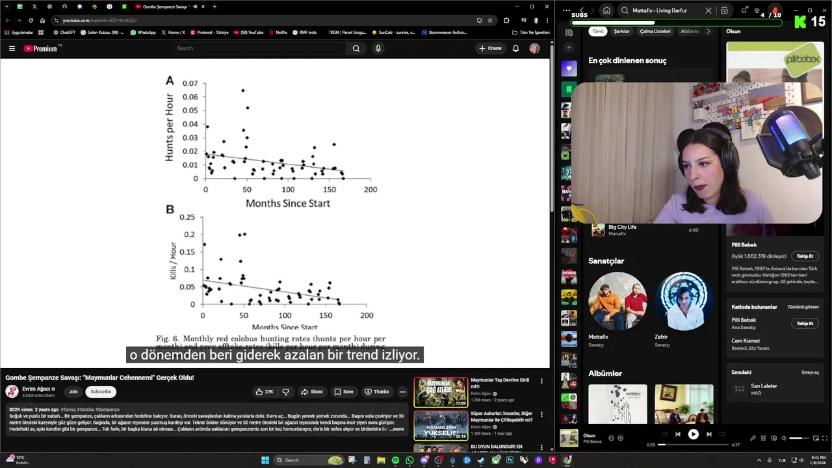Image resolution: width=832 pixels, height=468 pixels.
Task: Like the video with 27K likes
Action: tap(265, 392)
